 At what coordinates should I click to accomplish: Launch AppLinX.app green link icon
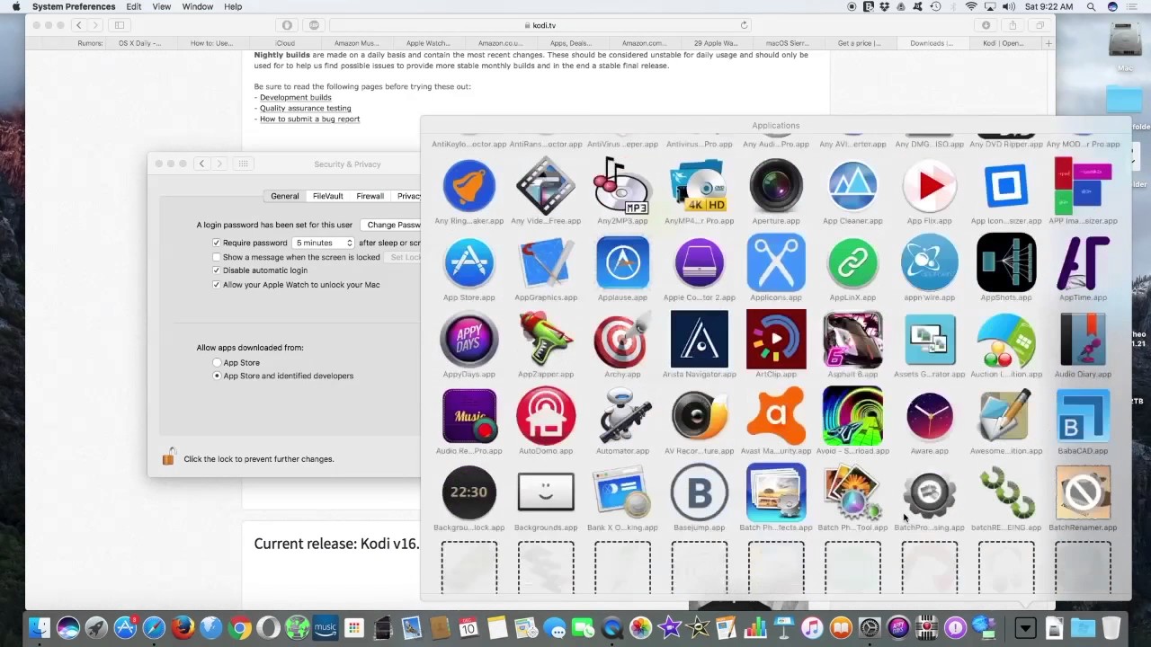(852, 263)
